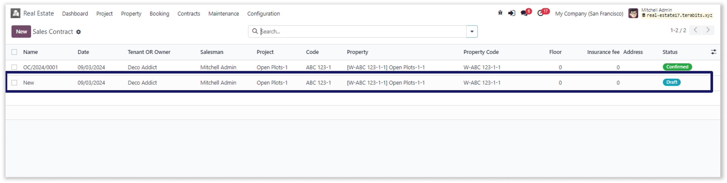The height and width of the screenshot is (183, 727).
Task: Click Deco Addict in the Confirmed row
Action: pyautogui.click(x=142, y=67)
